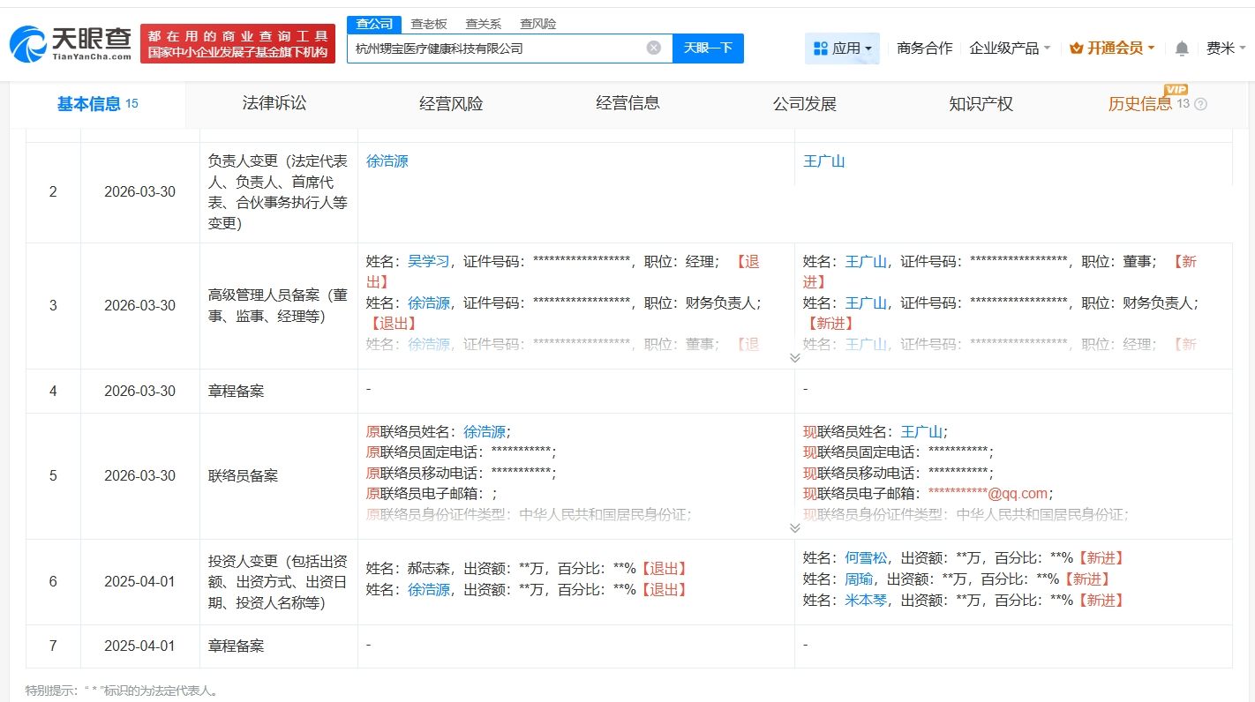Viewport: 1255px width, 702px height.
Task: Click the 天眼一下 search button
Action: pyautogui.click(x=708, y=48)
